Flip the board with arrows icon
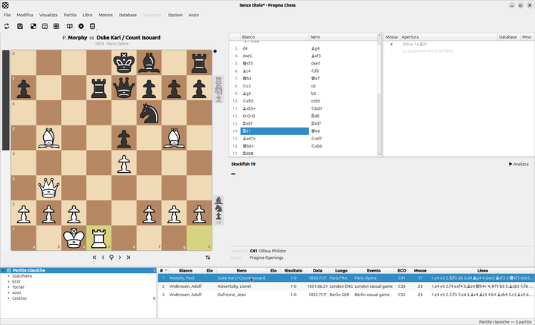This screenshot has width=535, height=325. [x=208, y=257]
